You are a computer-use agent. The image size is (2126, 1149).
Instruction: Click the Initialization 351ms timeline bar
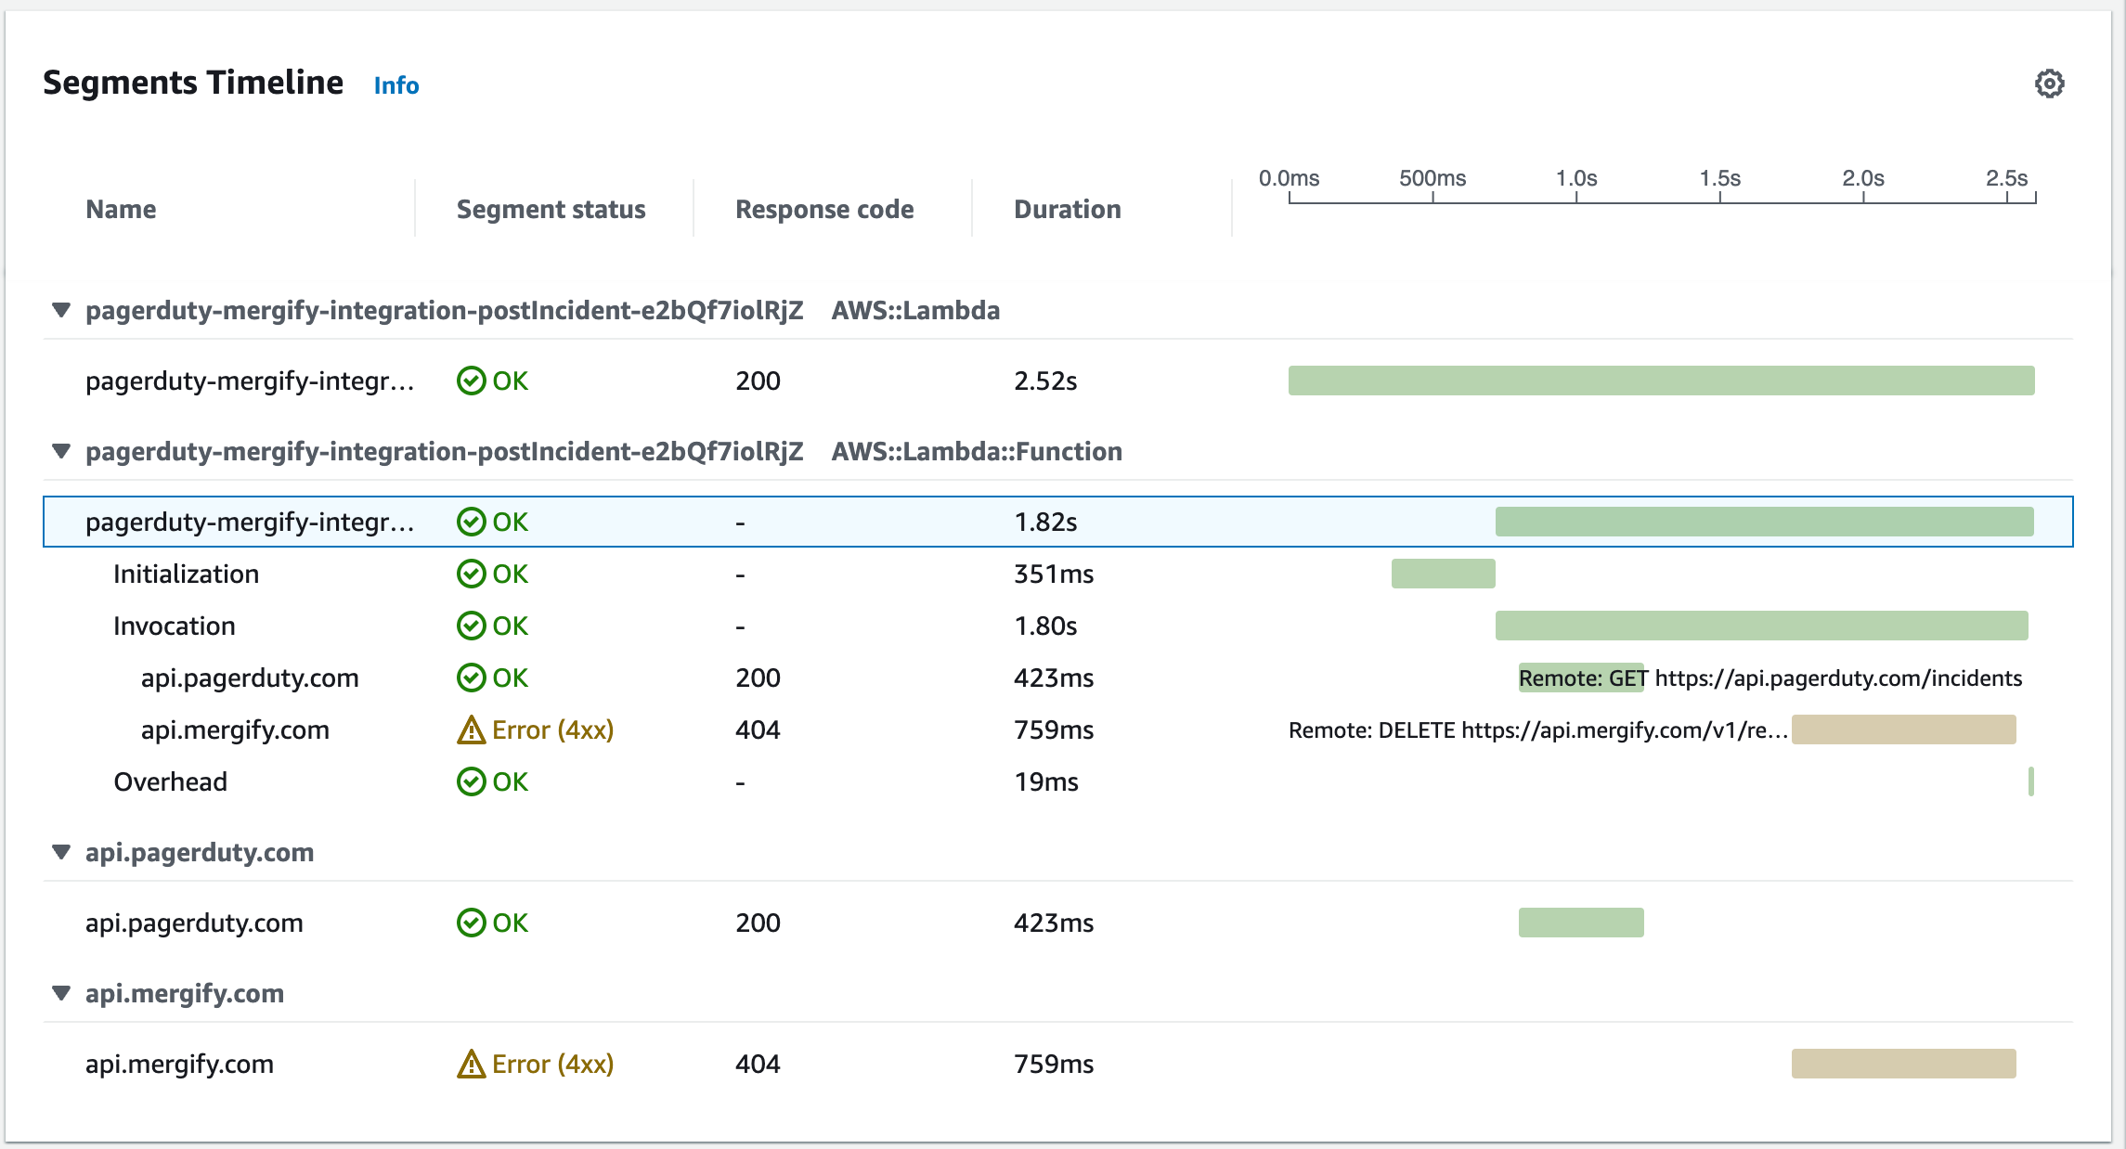[1443, 574]
